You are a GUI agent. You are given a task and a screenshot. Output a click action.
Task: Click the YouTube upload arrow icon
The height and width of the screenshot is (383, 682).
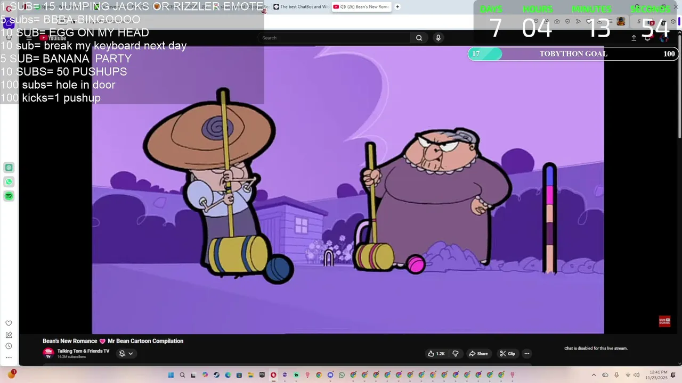(x=634, y=38)
